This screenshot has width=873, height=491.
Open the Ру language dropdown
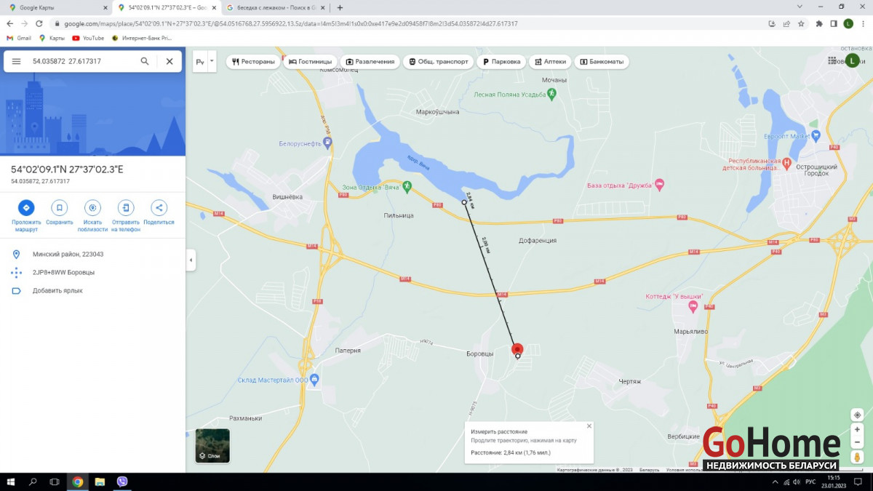pos(204,62)
